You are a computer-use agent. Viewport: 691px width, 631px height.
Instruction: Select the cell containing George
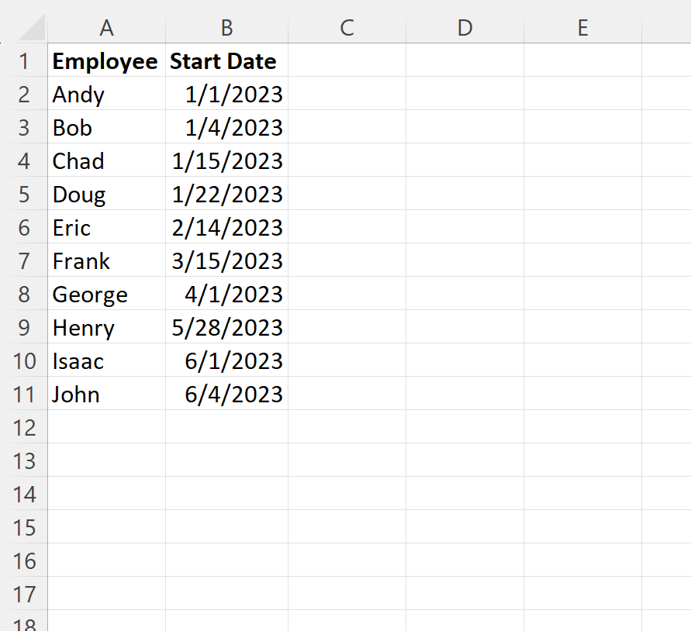106,294
